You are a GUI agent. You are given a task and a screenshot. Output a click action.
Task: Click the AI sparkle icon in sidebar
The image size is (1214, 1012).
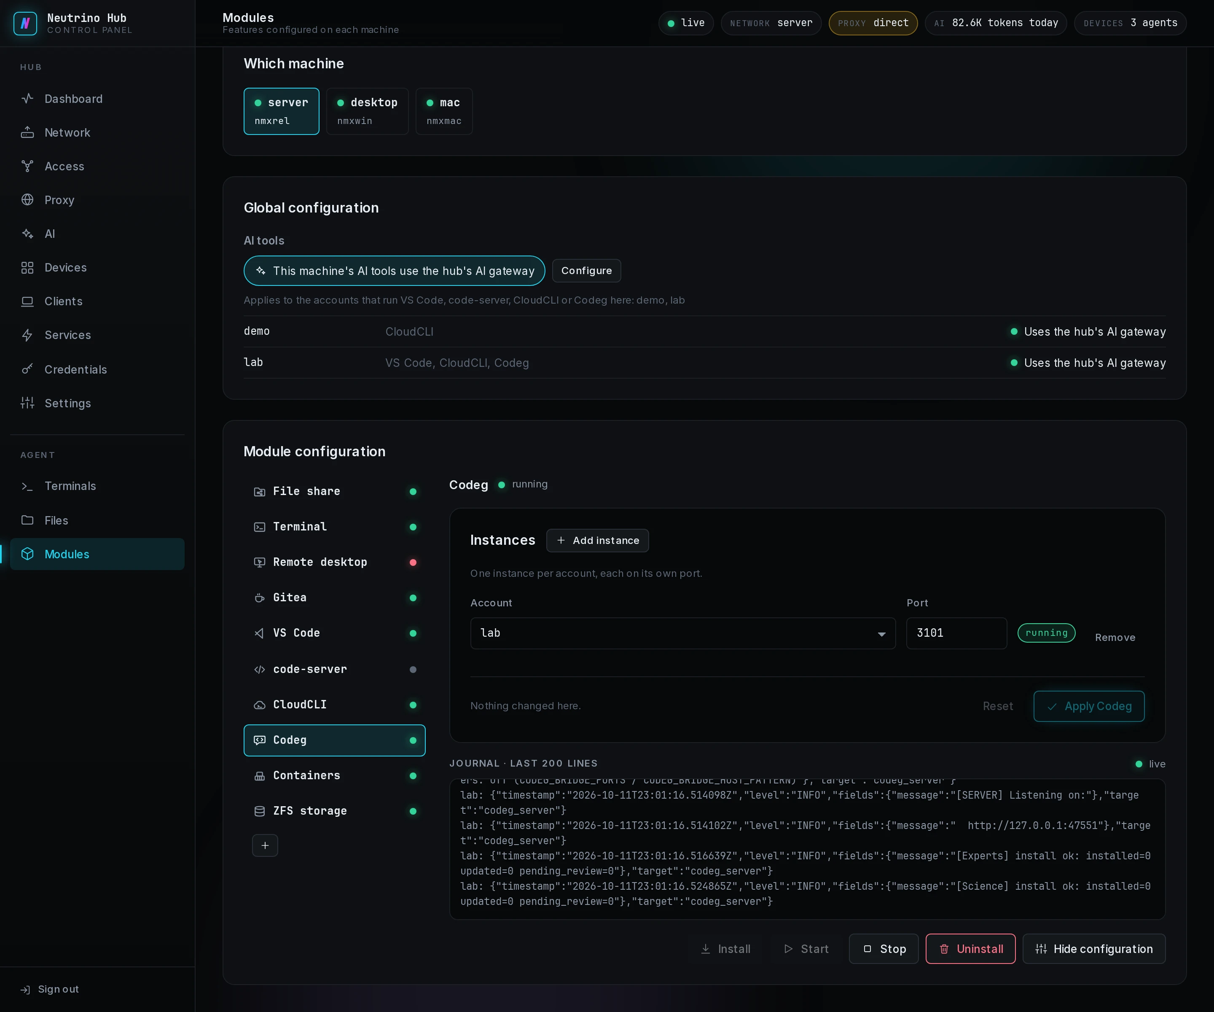click(x=27, y=234)
